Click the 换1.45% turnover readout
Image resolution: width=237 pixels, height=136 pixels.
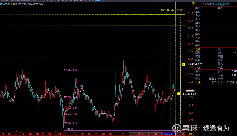point(12,4)
